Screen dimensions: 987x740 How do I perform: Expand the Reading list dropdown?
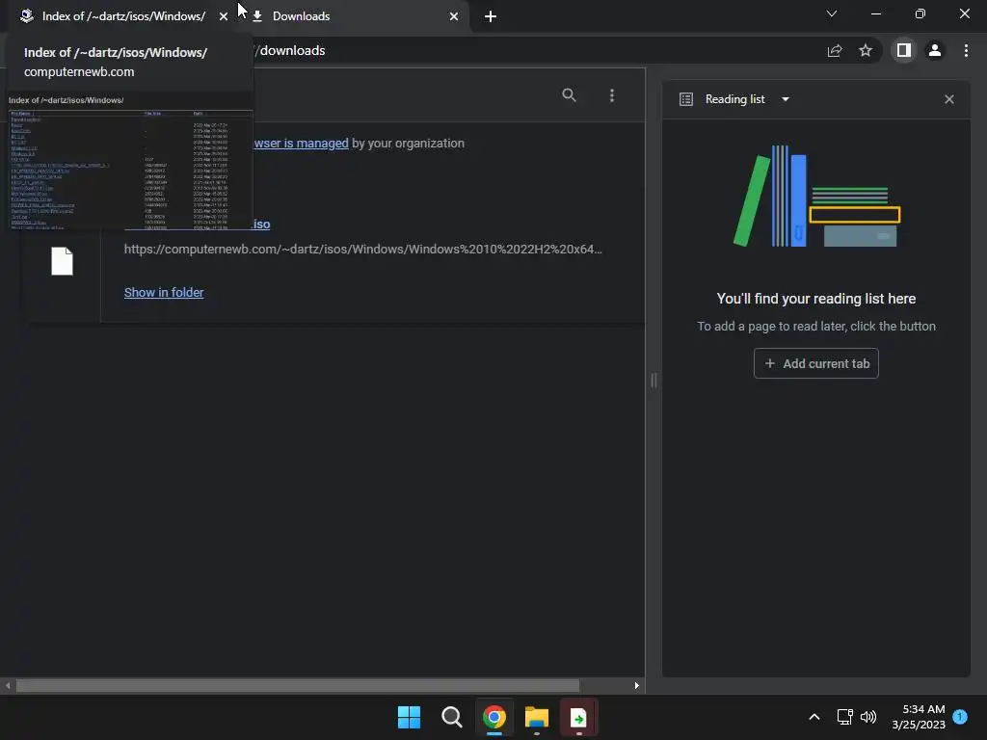coord(786,99)
